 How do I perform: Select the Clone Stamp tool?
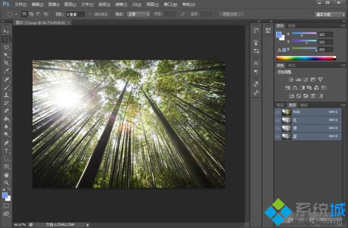click(6, 95)
